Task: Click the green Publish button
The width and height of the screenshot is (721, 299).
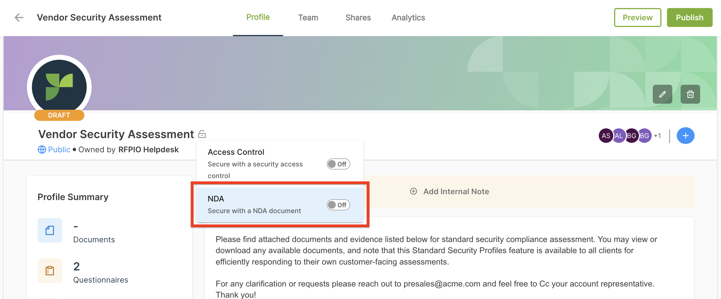Action: tap(689, 18)
